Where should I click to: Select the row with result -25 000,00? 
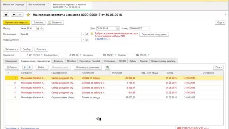(x=114, y=78)
